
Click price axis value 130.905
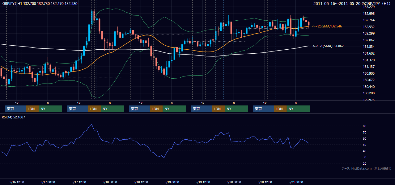(368, 73)
